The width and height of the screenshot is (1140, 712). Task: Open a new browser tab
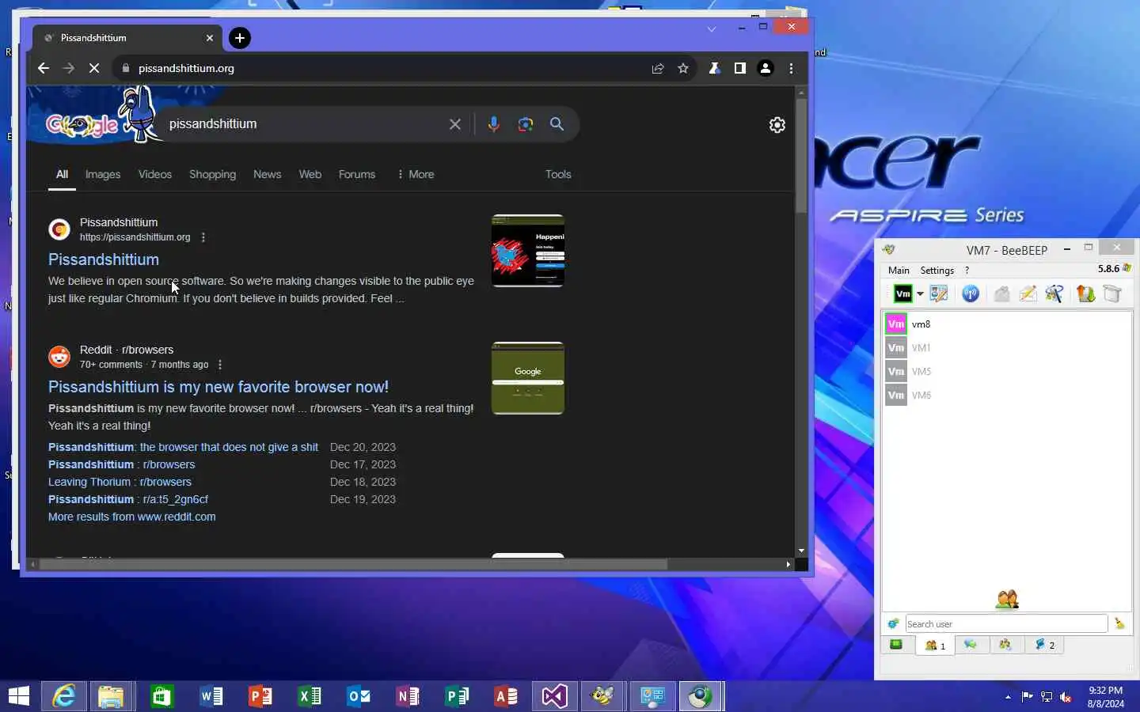coord(240,38)
